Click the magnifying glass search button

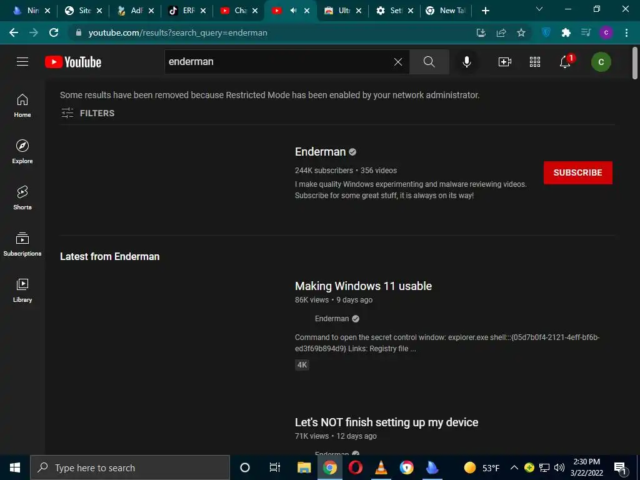click(x=429, y=62)
